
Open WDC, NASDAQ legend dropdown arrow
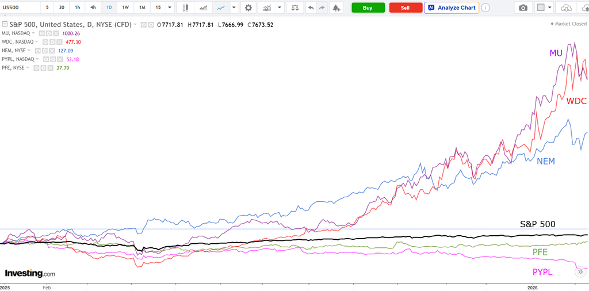tap(36, 41)
